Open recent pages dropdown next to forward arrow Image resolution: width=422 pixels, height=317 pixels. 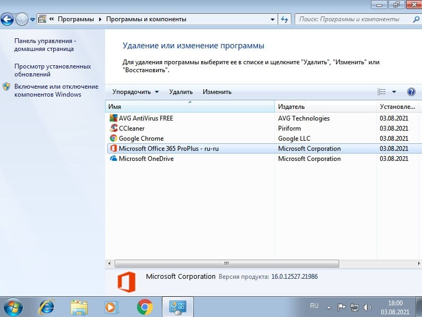tap(32, 20)
